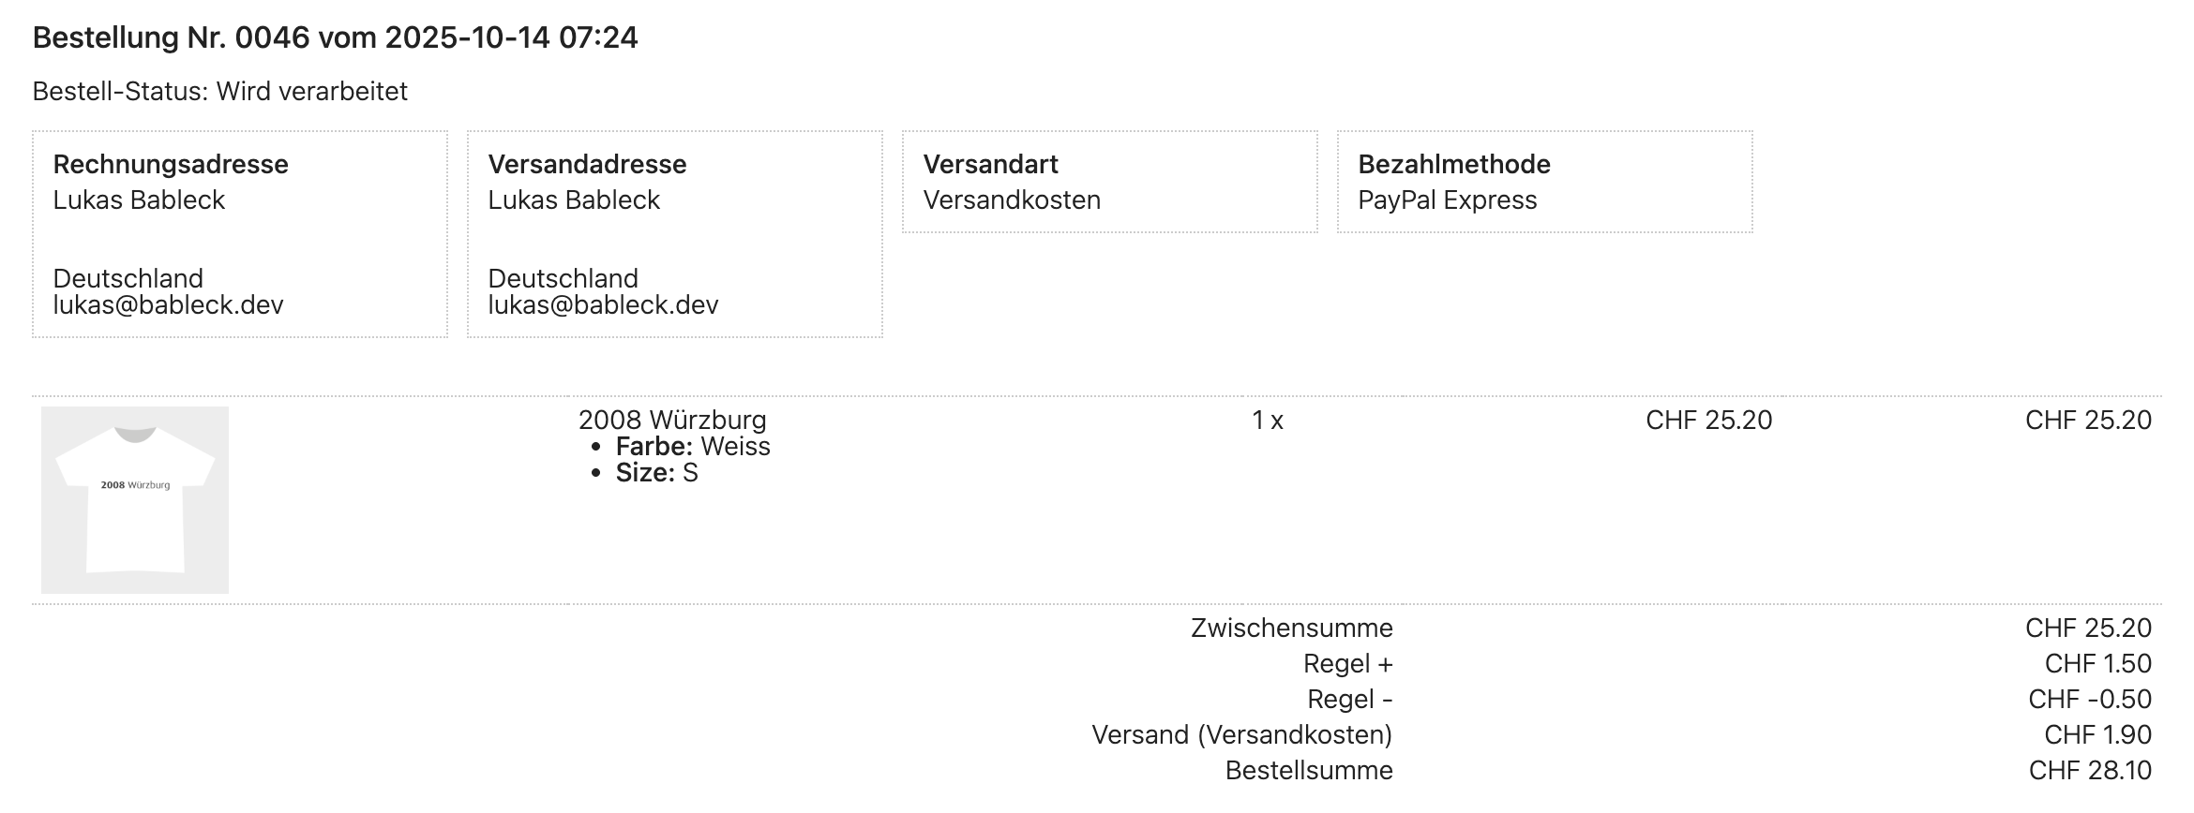2194x813 pixels.
Task: Select the Versandadresse heading
Action: 587,165
